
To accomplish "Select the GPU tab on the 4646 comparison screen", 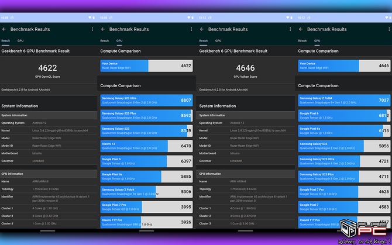I will pyautogui.click(x=317, y=41).
